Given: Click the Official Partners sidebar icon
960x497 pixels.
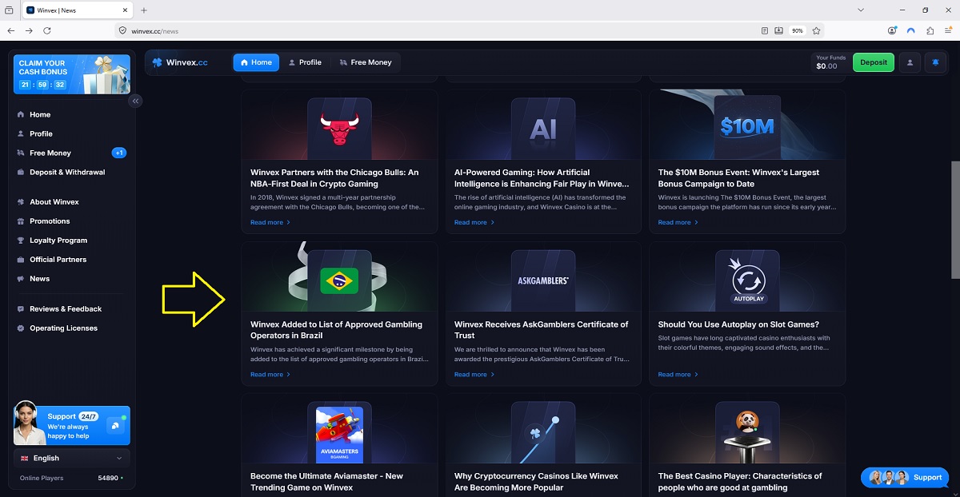Looking at the screenshot, I should 21,260.
